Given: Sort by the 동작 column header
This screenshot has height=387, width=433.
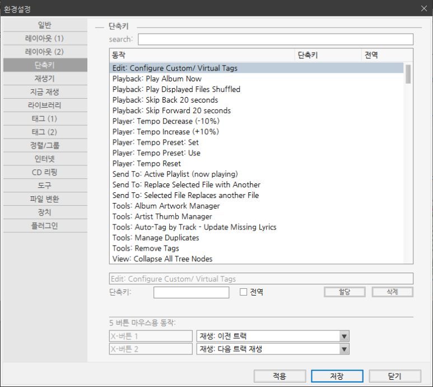Looking at the screenshot, I should [x=202, y=55].
